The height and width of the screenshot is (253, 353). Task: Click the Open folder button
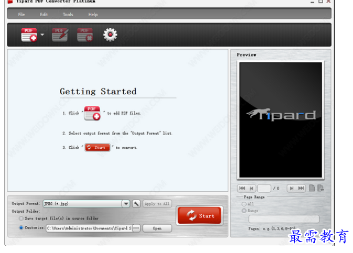pos(157,228)
